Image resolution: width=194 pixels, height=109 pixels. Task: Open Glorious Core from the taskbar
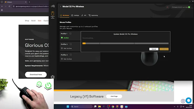(x=122, y=107)
